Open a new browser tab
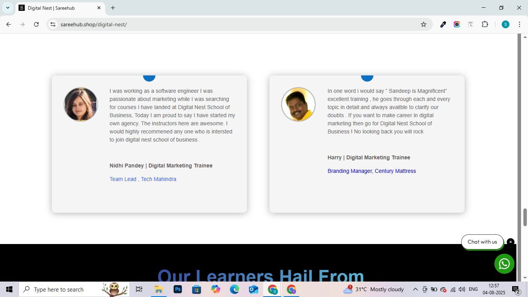 [x=113, y=8]
